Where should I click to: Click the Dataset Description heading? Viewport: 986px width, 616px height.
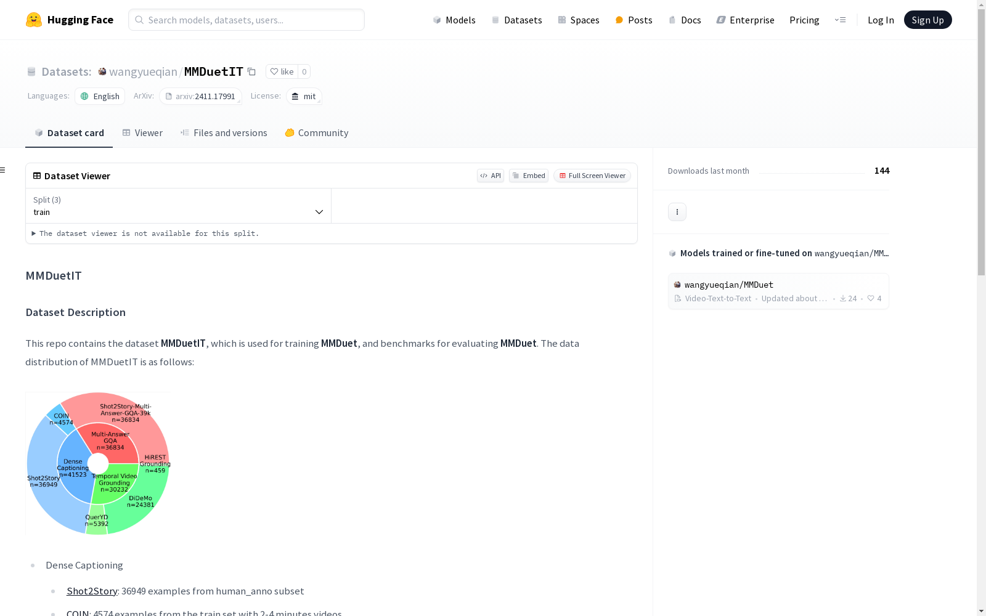(76, 312)
